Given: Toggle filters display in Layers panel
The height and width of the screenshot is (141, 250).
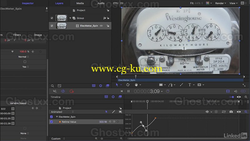Looking at the screenshot, I should coord(107,86).
